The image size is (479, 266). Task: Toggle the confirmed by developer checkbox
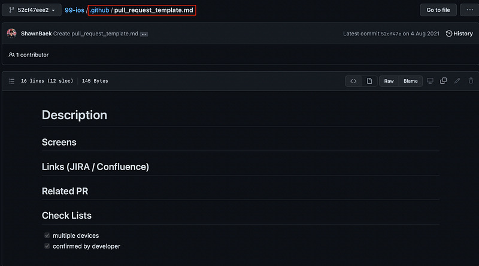(x=47, y=246)
